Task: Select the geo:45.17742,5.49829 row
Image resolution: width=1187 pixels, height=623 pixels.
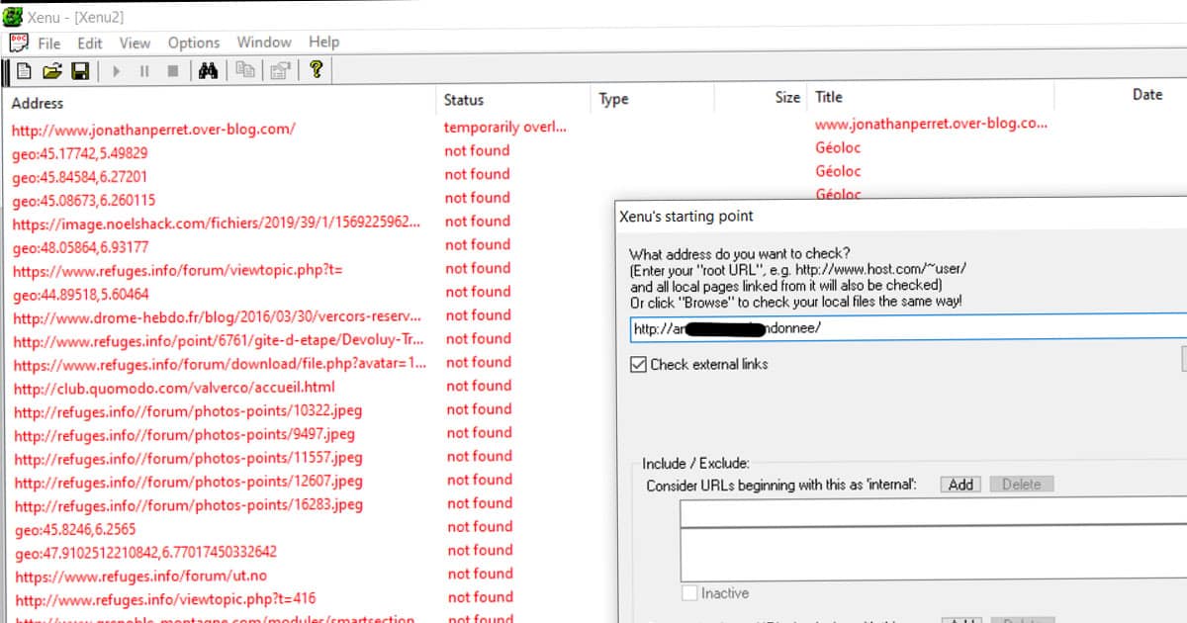Action: tap(80, 152)
